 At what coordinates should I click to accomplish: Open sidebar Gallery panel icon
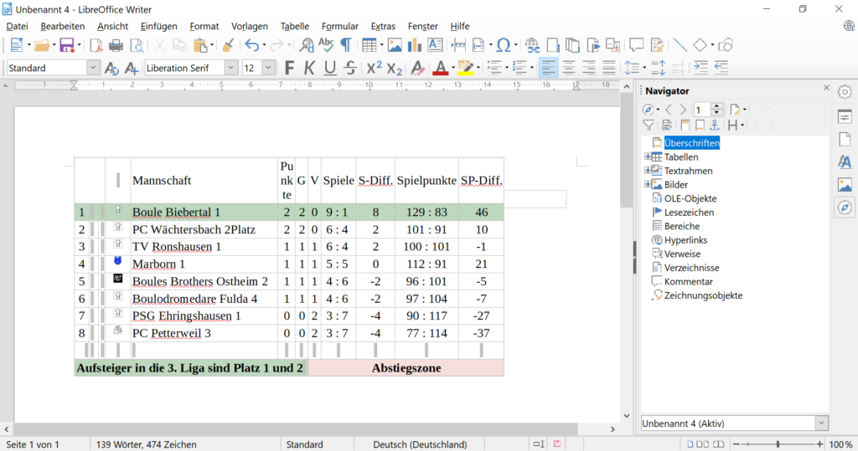tap(845, 185)
